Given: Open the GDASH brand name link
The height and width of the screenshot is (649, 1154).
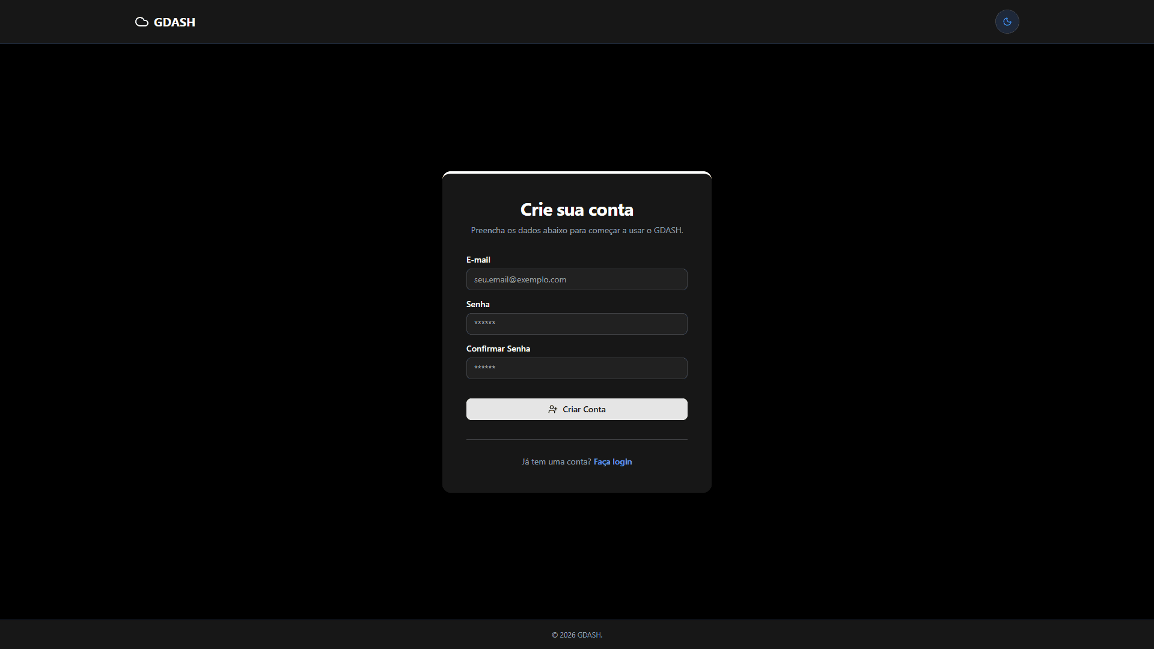Looking at the screenshot, I should 174,22.
